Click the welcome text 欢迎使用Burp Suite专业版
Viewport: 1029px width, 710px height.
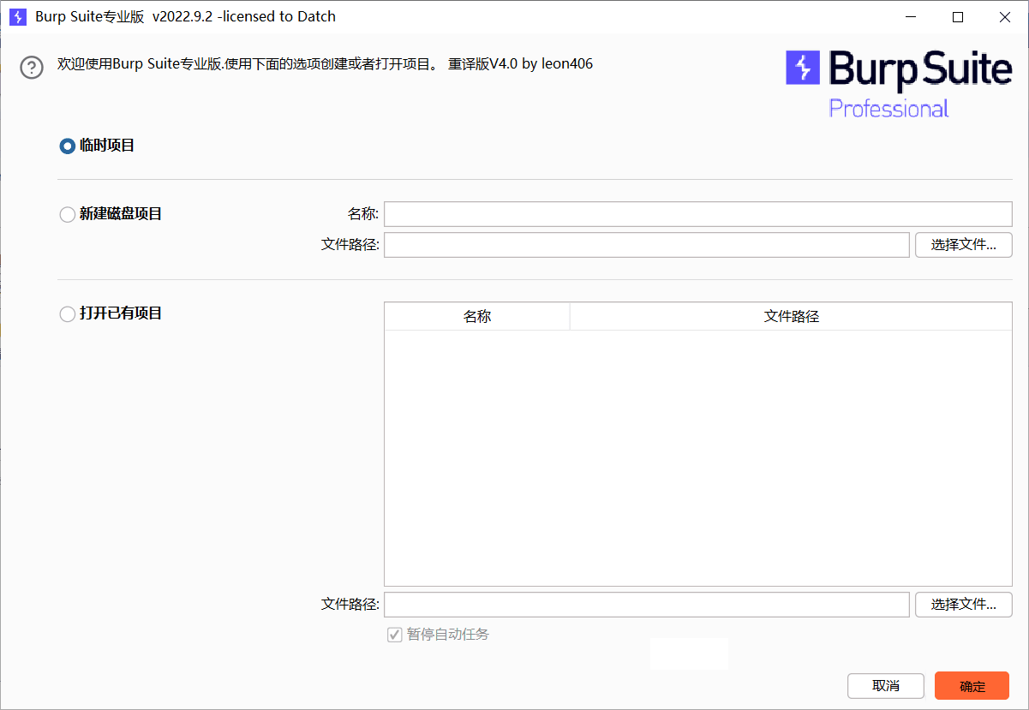(141, 64)
